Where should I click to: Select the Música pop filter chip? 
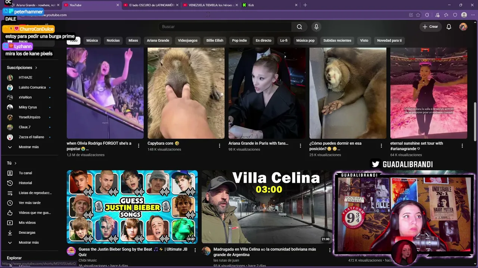click(x=305, y=41)
